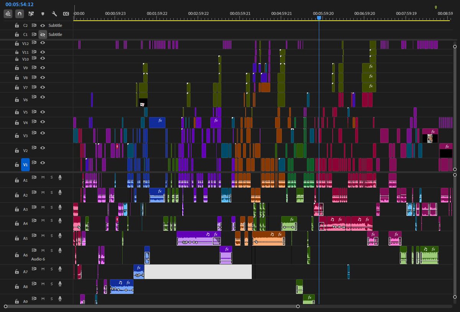The height and width of the screenshot is (312, 460).
Task: Lock the V3 video track
Action: 16,135
